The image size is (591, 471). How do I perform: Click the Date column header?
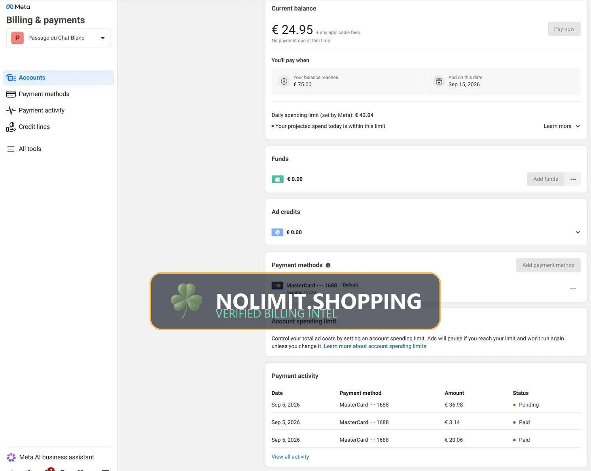click(x=277, y=393)
